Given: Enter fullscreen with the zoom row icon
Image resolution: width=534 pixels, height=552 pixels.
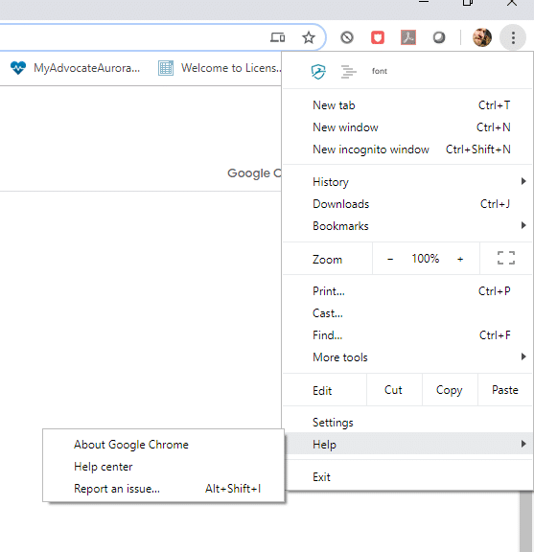Looking at the screenshot, I should (x=506, y=258).
